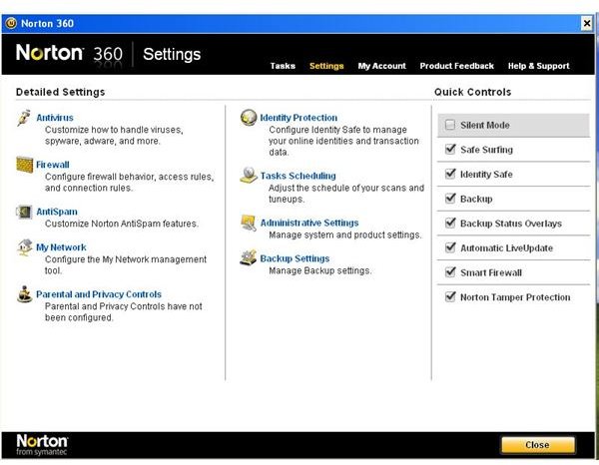Viewport: 599px width, 465px height.
Task: Click the Identity Protection globe icon
Action: click(249, 118)
